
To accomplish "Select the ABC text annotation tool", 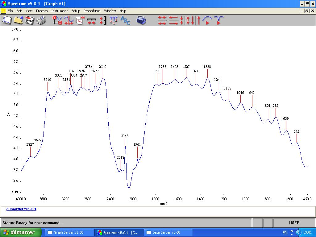I will 125,20.
